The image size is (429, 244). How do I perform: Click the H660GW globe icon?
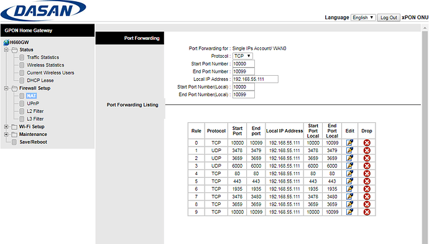[6, 42]
